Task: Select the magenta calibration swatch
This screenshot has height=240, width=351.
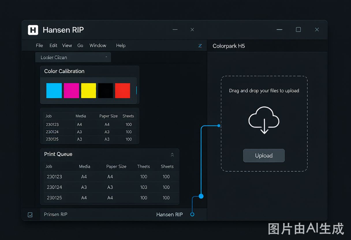Action: tap(71, 91)
